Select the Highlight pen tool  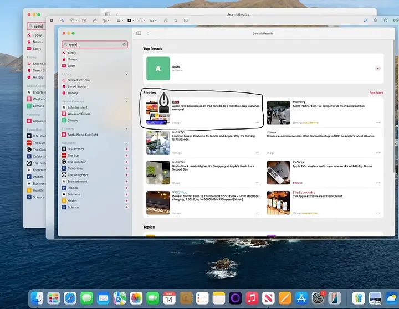(x=94, y=20)
